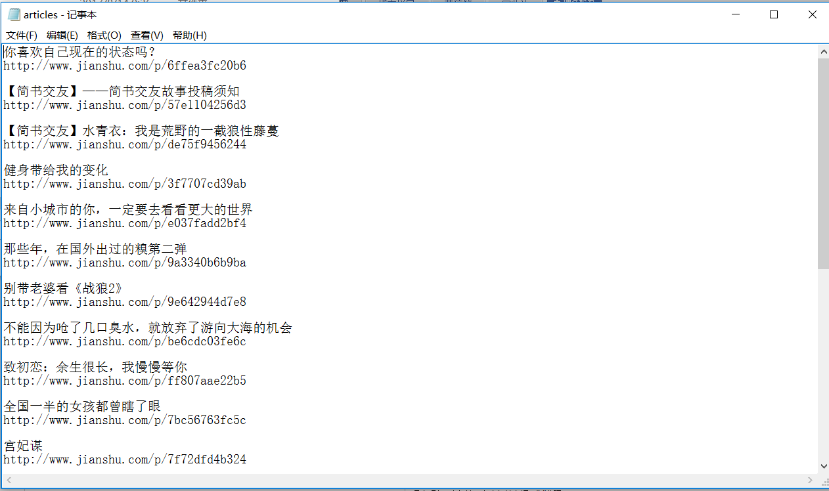The height and width of the screenshot is (491, 829).
Task: Click the URL ending in 3f7707cd39ab
Action: pos(125,184)
